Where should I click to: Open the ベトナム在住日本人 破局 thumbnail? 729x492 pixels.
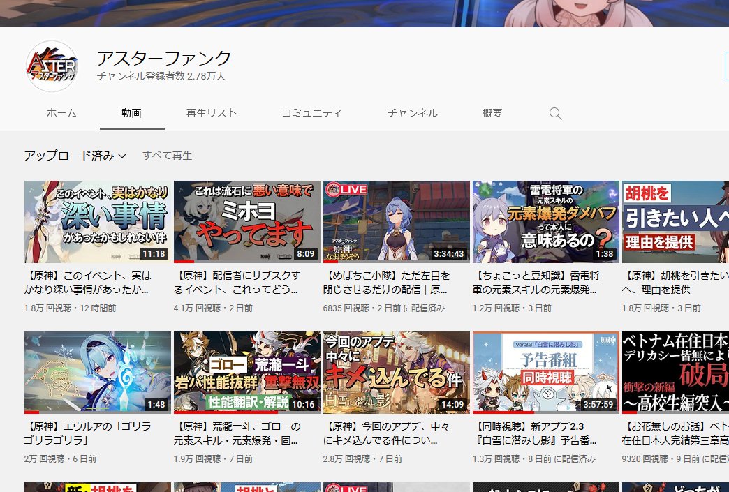(675, 372)
